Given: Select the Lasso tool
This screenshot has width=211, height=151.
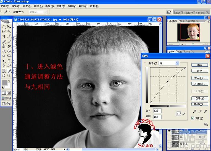Looking at the screenshot, I should (x=4, y=31).
